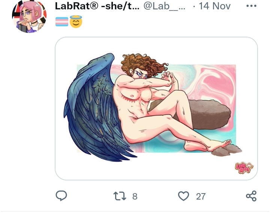The height and width of the screenshot is (216, 270).
Task: Click the smiling halo angel emoji
Action: click(76, 21)
